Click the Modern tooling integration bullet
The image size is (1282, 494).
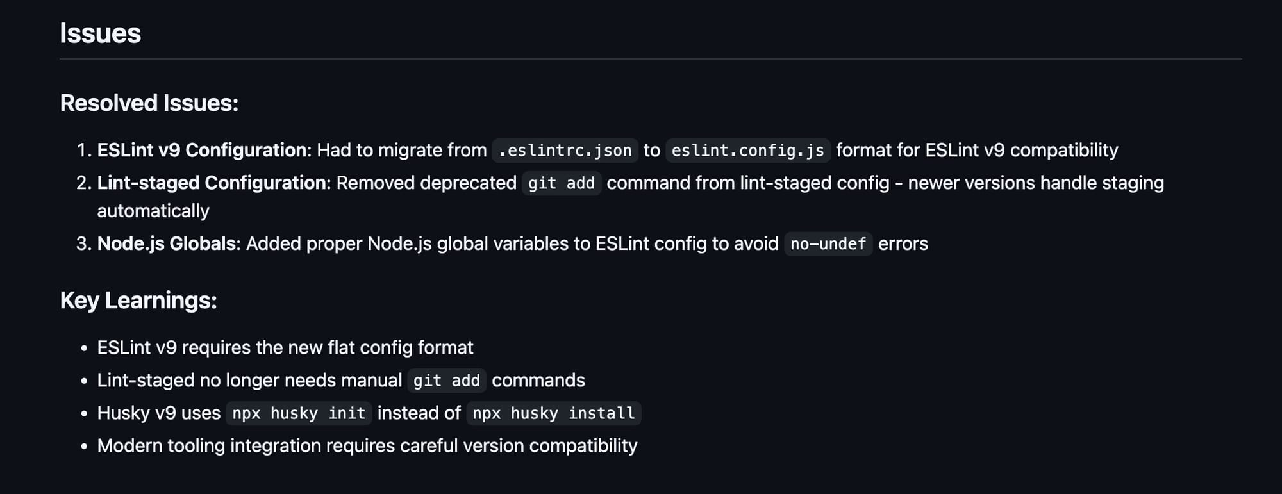(367, 445)
